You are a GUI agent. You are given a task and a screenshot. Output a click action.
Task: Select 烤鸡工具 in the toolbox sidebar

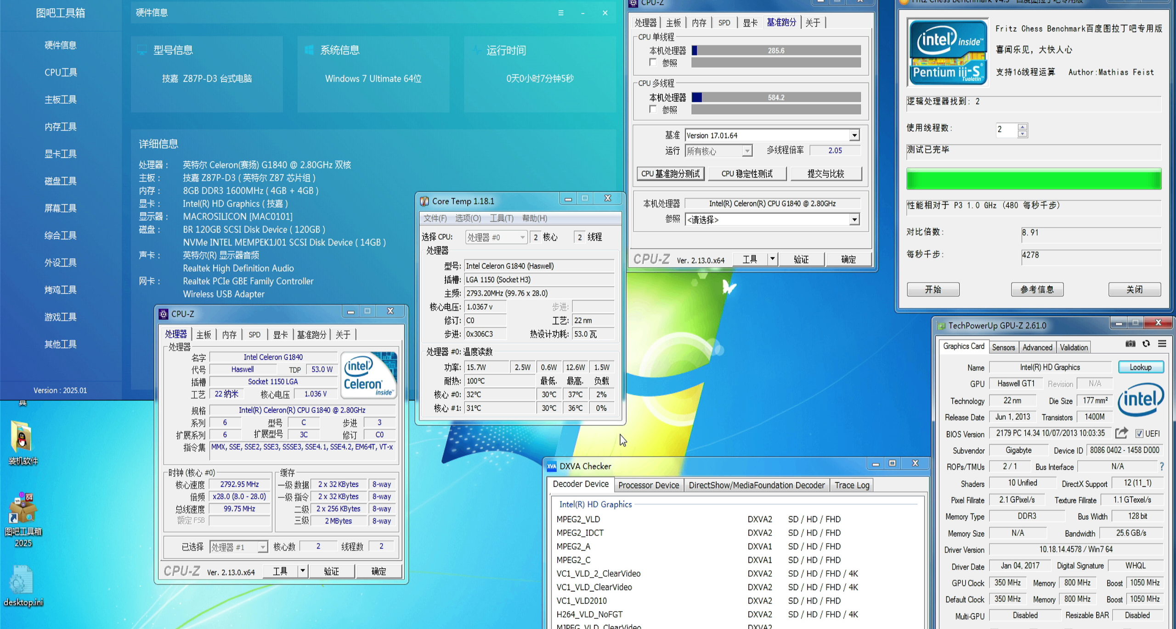coord(61,289)
